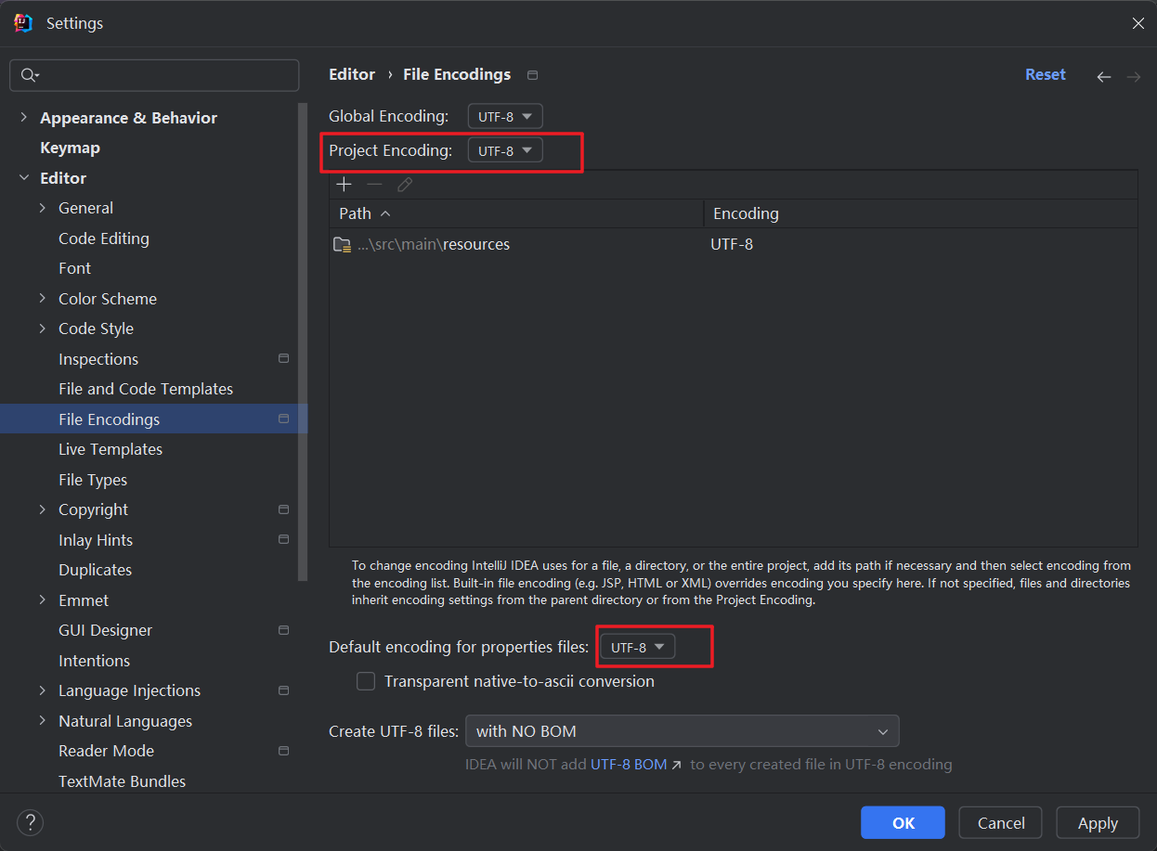Screen dimensions: 1157x851
Task: Click the remove path minus icon
Action: pyautogui.click(x=374, y=185)
